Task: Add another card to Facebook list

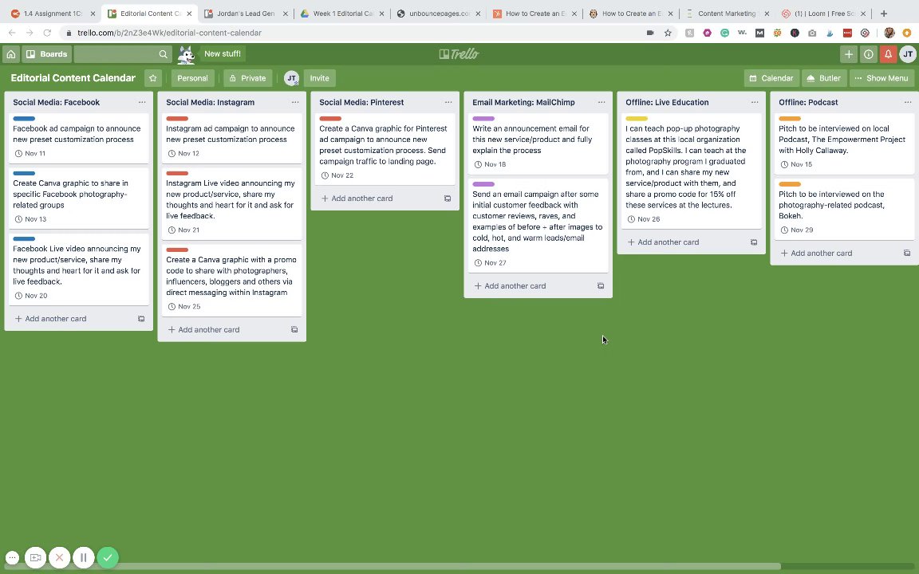Action: tap(50, 319)
